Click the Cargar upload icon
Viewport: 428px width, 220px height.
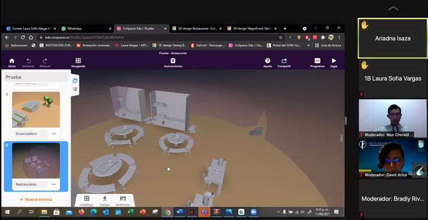tap(104, 201)
